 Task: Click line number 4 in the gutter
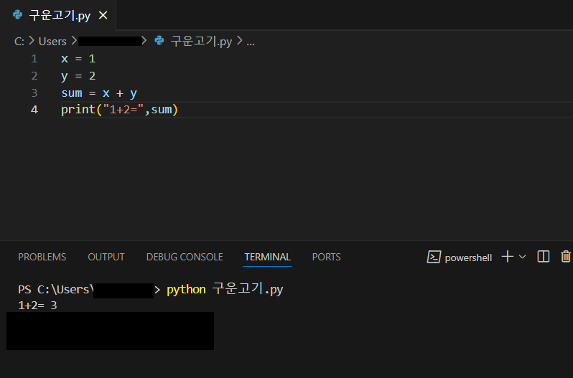tap(34, 110)
